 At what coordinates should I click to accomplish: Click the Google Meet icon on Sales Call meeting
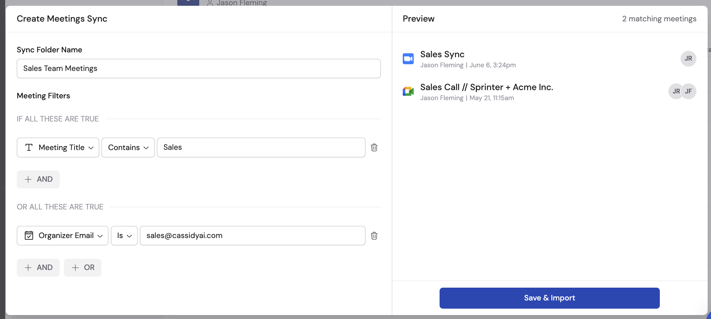click(408, 91)
